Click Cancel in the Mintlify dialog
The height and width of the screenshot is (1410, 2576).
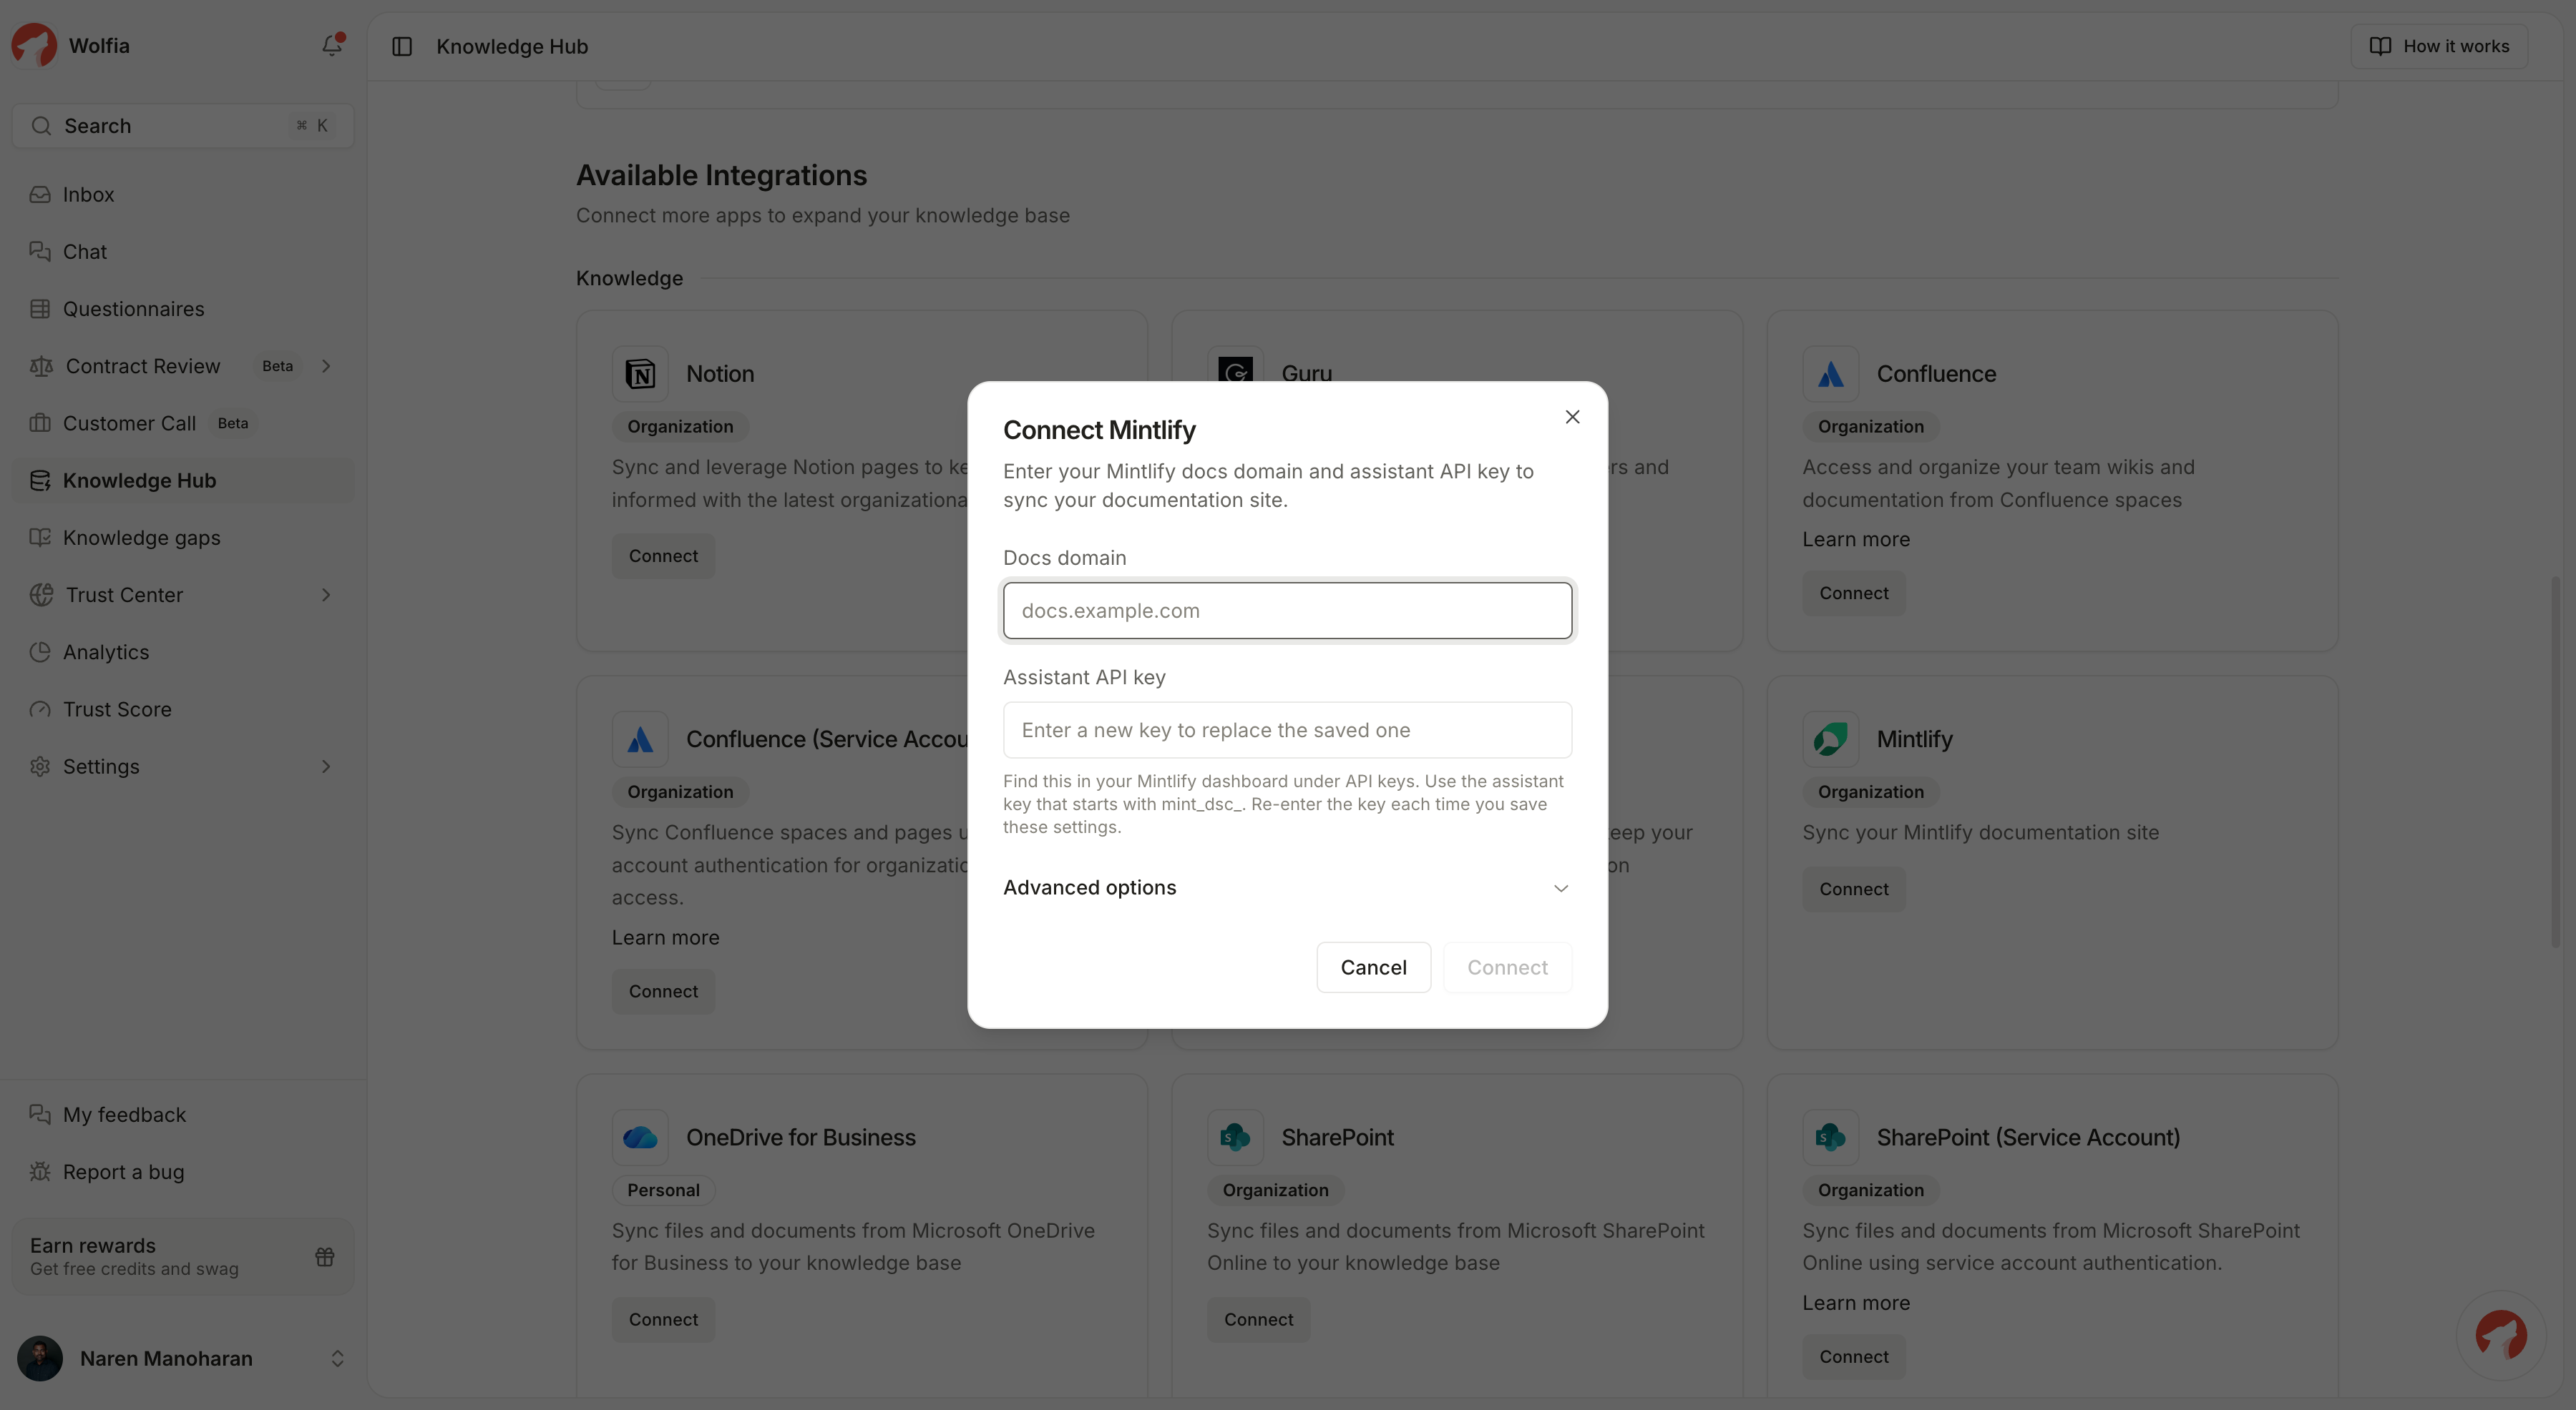[1373, 966]
